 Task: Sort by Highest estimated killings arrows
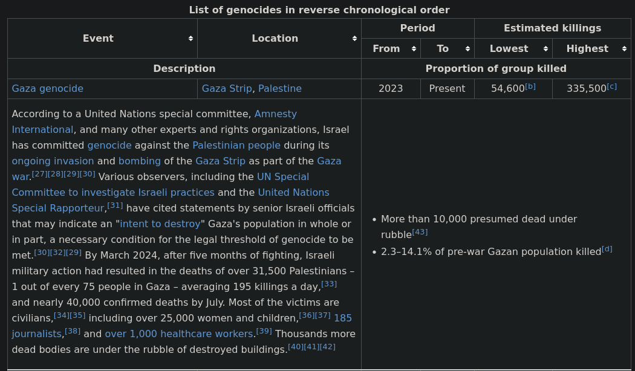click(x=625, y=48)
